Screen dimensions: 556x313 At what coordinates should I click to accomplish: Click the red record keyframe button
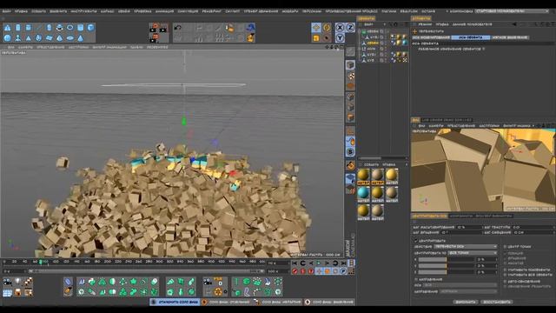(x=295, y=271)
